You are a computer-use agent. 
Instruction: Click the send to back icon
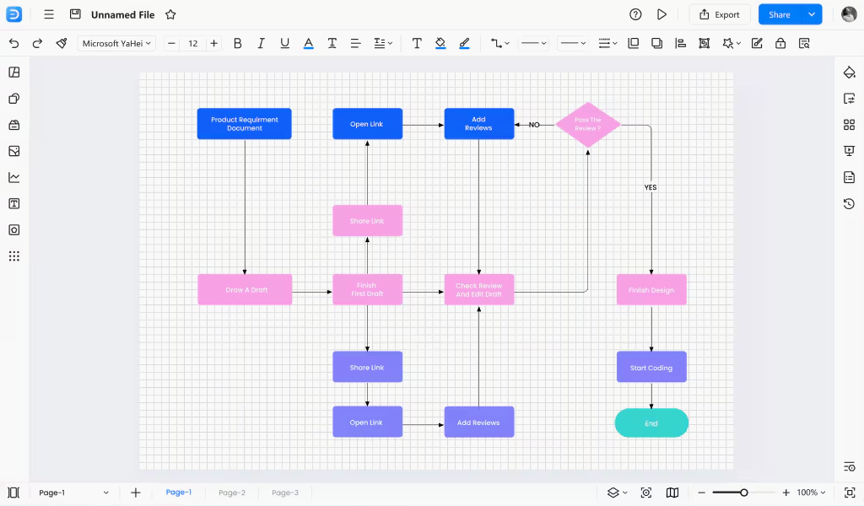[x=656, y=44]
